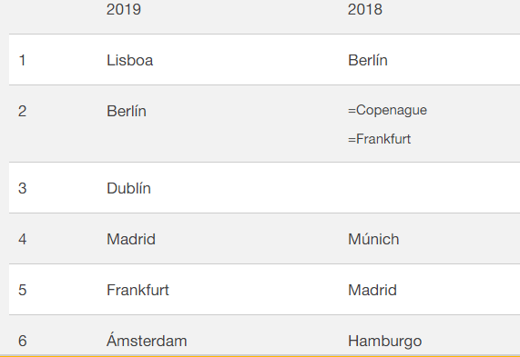Select the 2018 column header
This screenshot has height=357, width=520.
click(365, 9)
